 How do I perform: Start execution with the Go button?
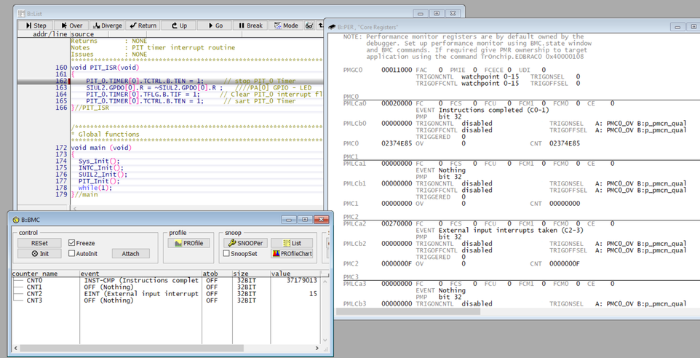(214, 25)
